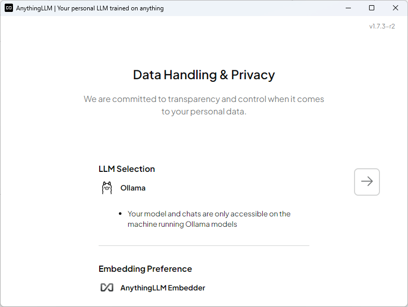Click the Ollama llama icon

coord(107,188)
